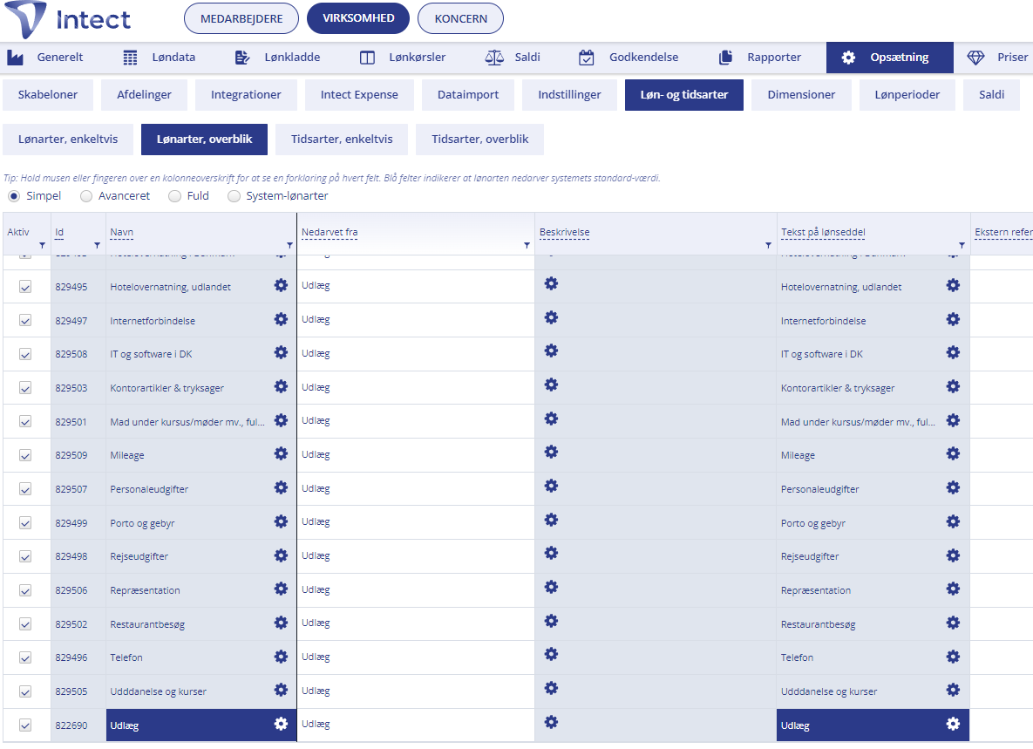Open the Integrationer tab
The image size is (1033, 749).
[x=246, y=95]
